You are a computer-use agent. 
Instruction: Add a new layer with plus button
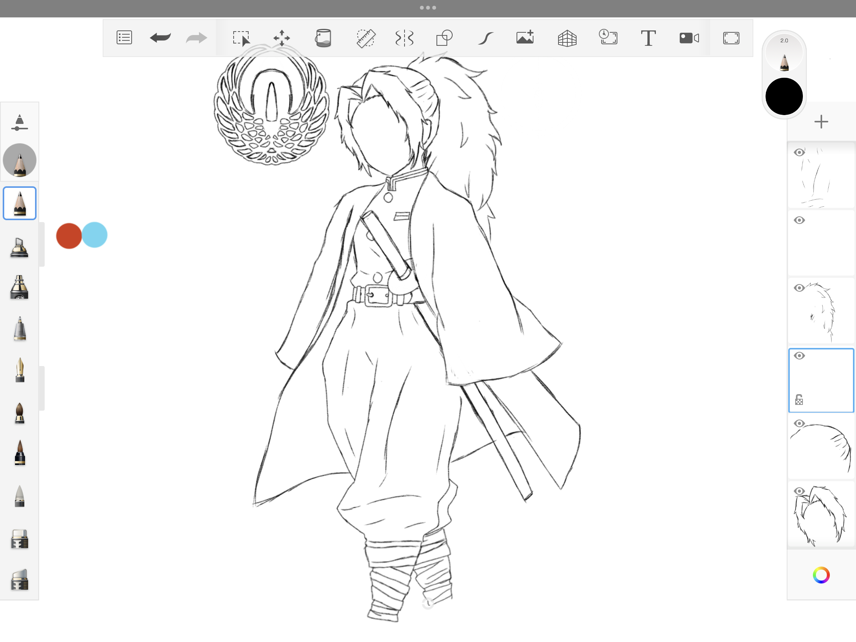click(x=821, y=122)
